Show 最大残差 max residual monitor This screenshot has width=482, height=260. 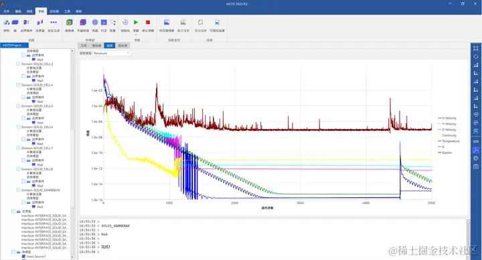point(183,25)
